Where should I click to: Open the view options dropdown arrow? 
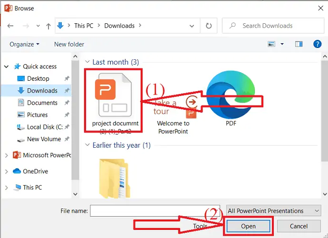[282, 44]
